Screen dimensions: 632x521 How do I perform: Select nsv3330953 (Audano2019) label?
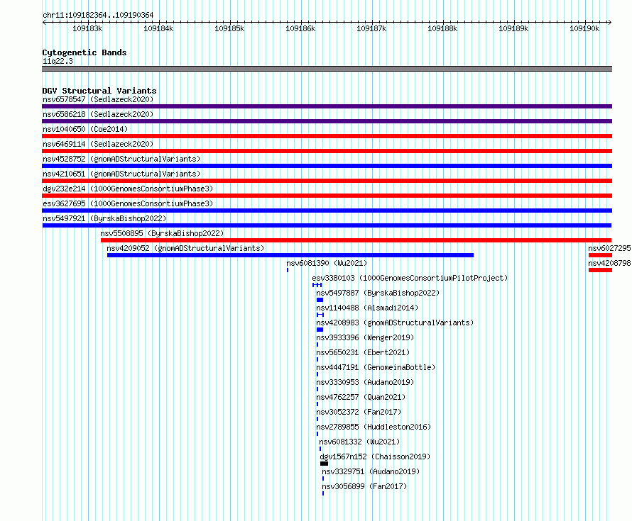(365, 382)
